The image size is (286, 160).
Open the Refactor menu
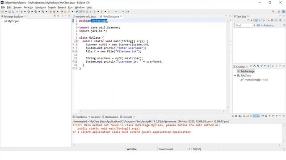coord(29,8)
